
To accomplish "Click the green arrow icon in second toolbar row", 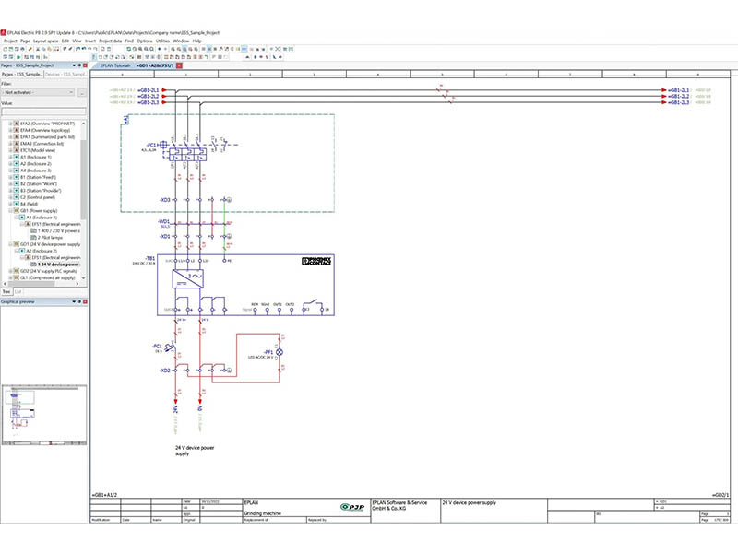I will pos(19,57).
